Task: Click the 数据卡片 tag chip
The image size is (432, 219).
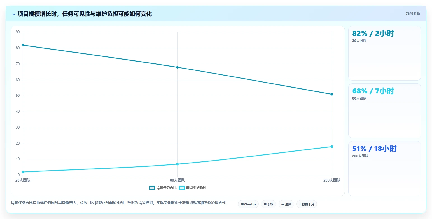Action: [307, 204]
